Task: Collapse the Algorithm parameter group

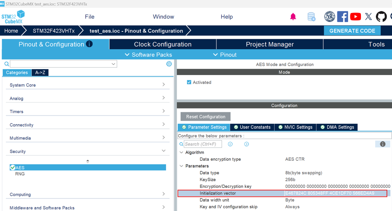Action: pyautogui.click(x=181, y=152)
